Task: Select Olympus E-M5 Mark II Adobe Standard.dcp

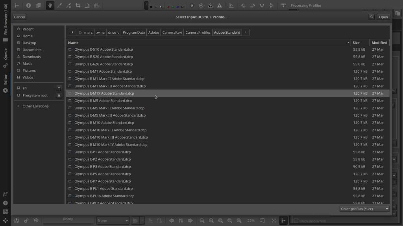Action: (228, 108)
